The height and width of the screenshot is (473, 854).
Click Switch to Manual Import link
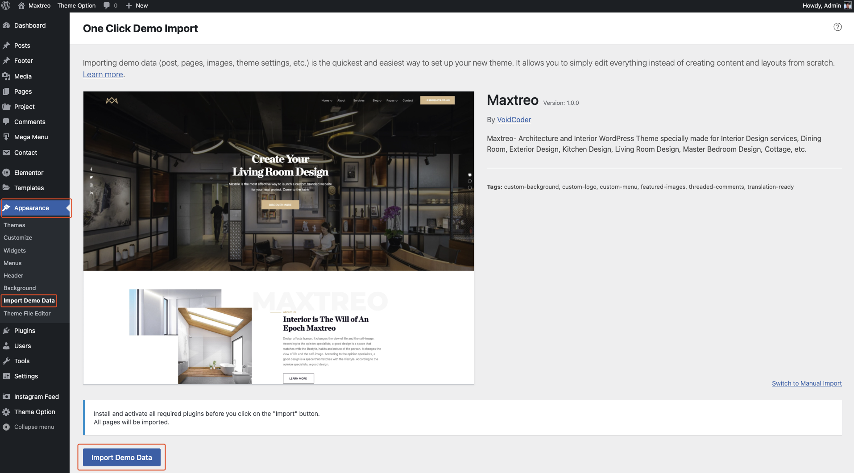[x=807, y=383]
